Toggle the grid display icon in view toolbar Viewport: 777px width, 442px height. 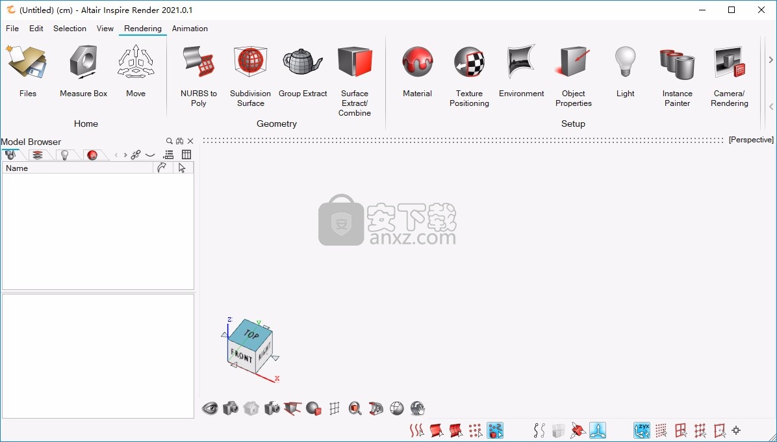click(x=335, y=408)
